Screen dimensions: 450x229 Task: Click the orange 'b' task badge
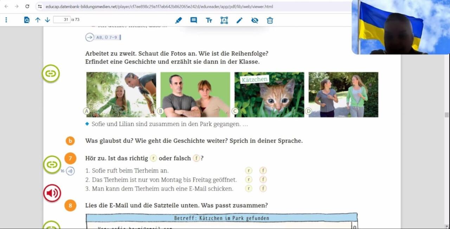coord(70,141)
